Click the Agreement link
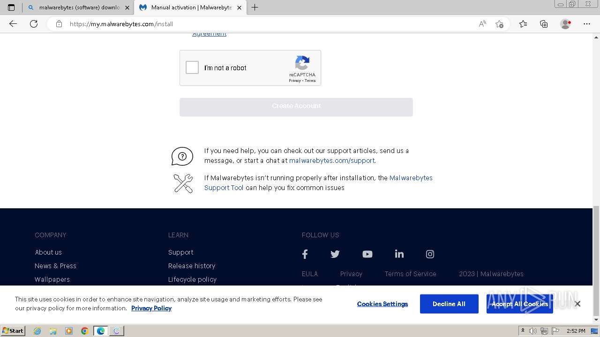The height and width of the screenshot is (337, 600). pyautogui.click(x=209, y=34)
